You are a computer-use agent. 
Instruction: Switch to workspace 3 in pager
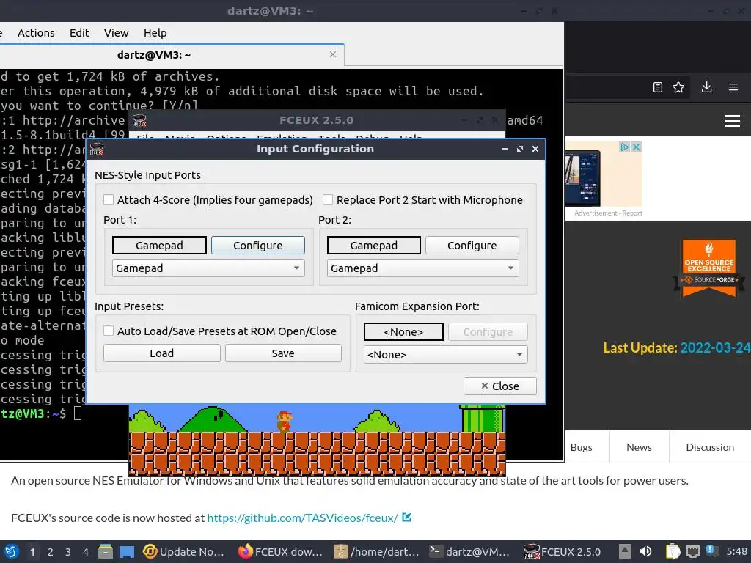click(68, 552)
